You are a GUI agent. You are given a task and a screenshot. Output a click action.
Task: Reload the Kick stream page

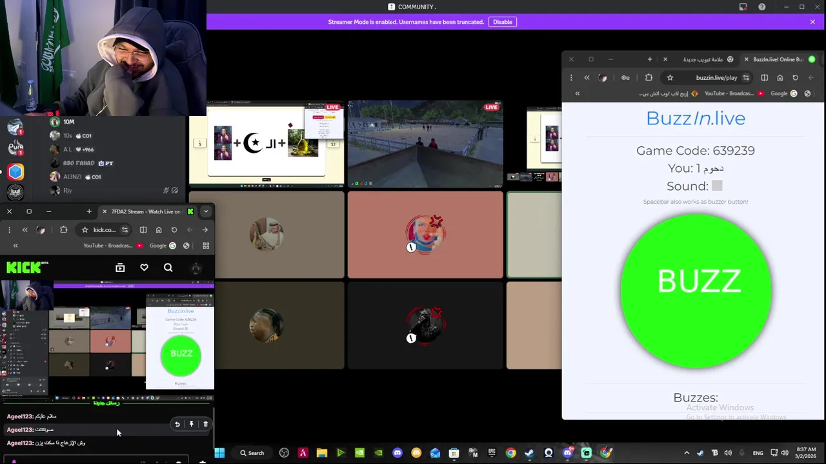coord(174,229)
